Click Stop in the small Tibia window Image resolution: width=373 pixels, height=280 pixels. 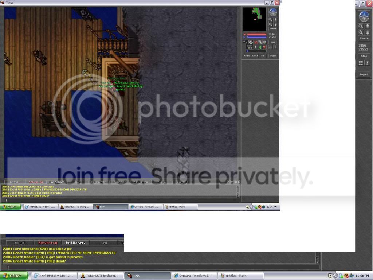273,42
